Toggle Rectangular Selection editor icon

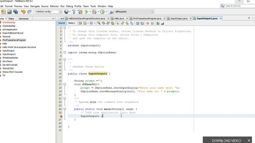coord(117,23)
